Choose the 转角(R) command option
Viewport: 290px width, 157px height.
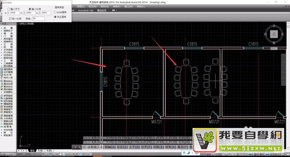coord(171,147)
